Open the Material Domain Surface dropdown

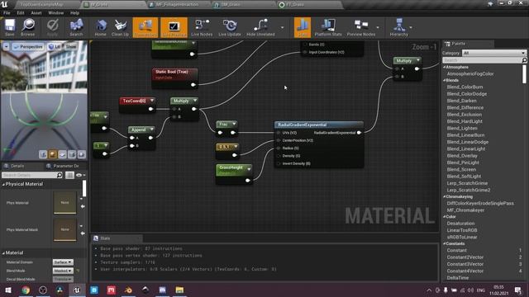tap(63, 262)
